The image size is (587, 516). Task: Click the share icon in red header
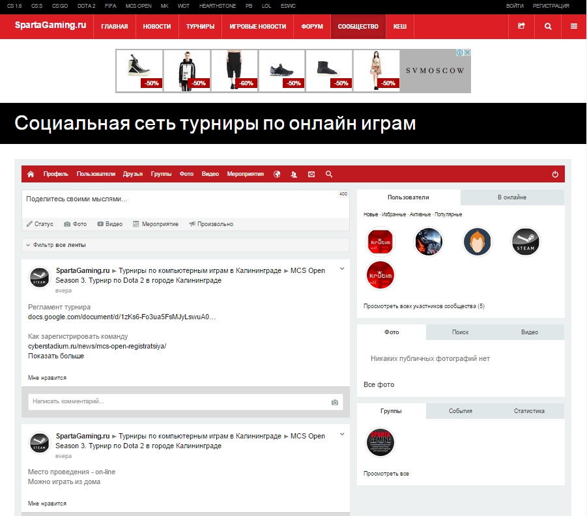[521, 26]
